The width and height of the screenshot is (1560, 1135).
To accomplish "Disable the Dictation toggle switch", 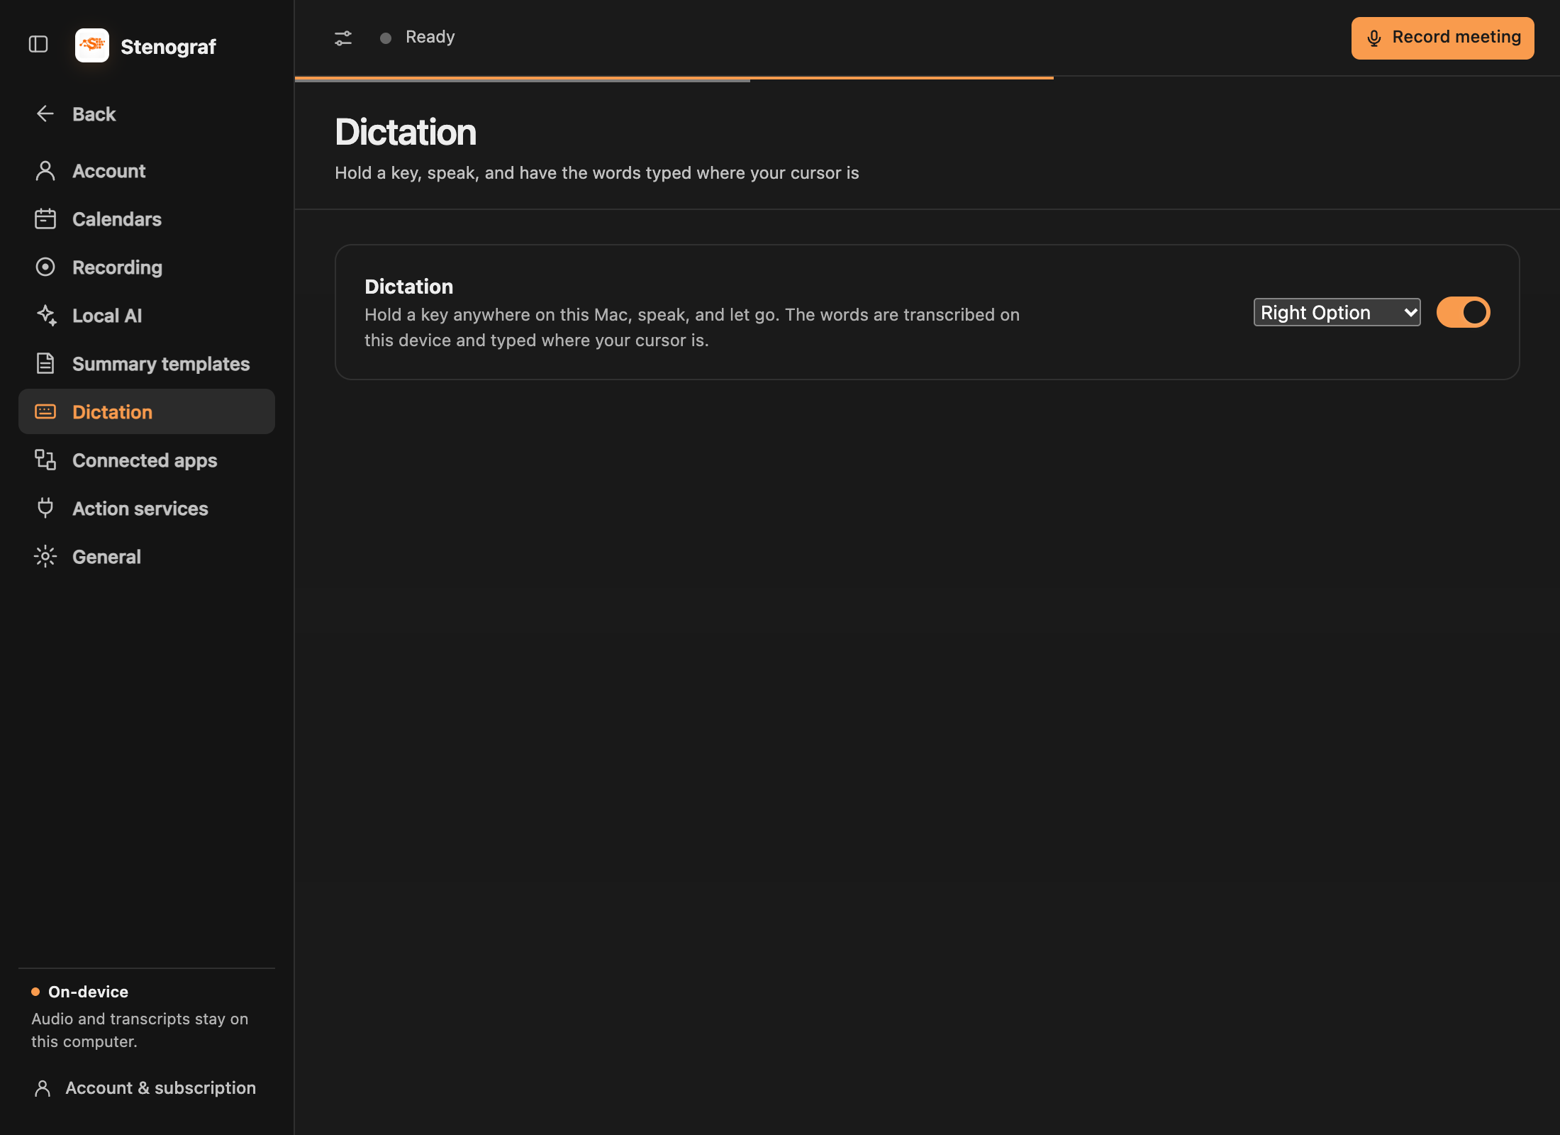I will [1464, 312].
